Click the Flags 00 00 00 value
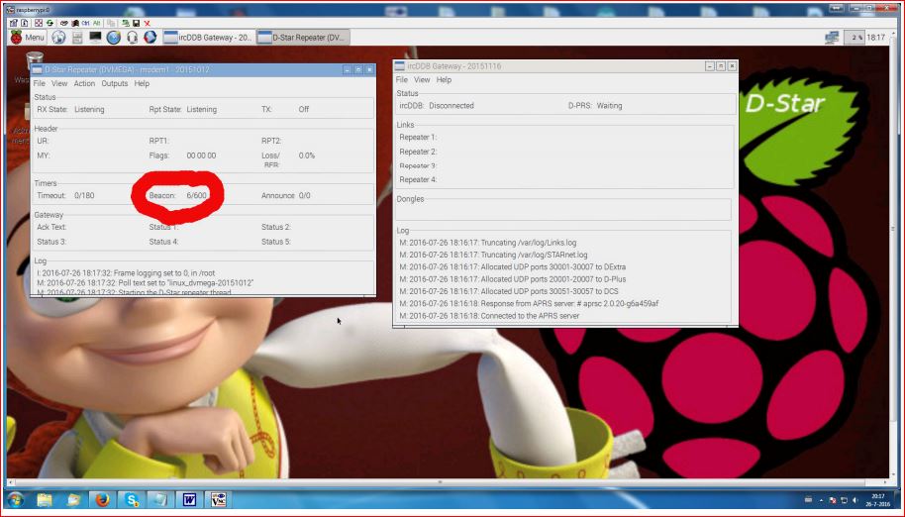 tap(201, 155)
